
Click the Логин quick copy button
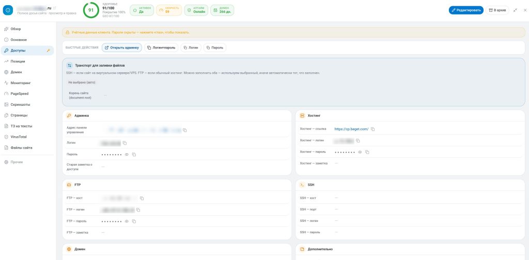click(x=191, y=48)
